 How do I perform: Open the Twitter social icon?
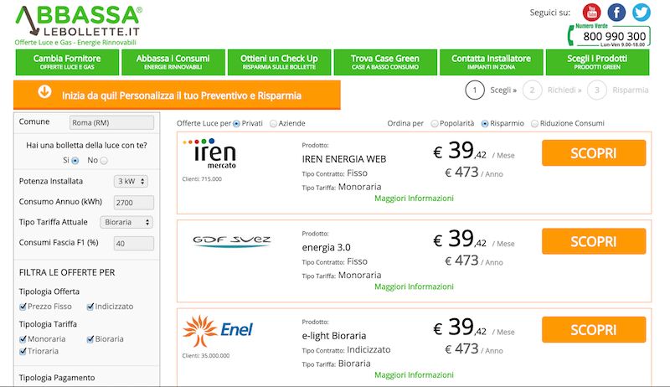tap(642, 13)
